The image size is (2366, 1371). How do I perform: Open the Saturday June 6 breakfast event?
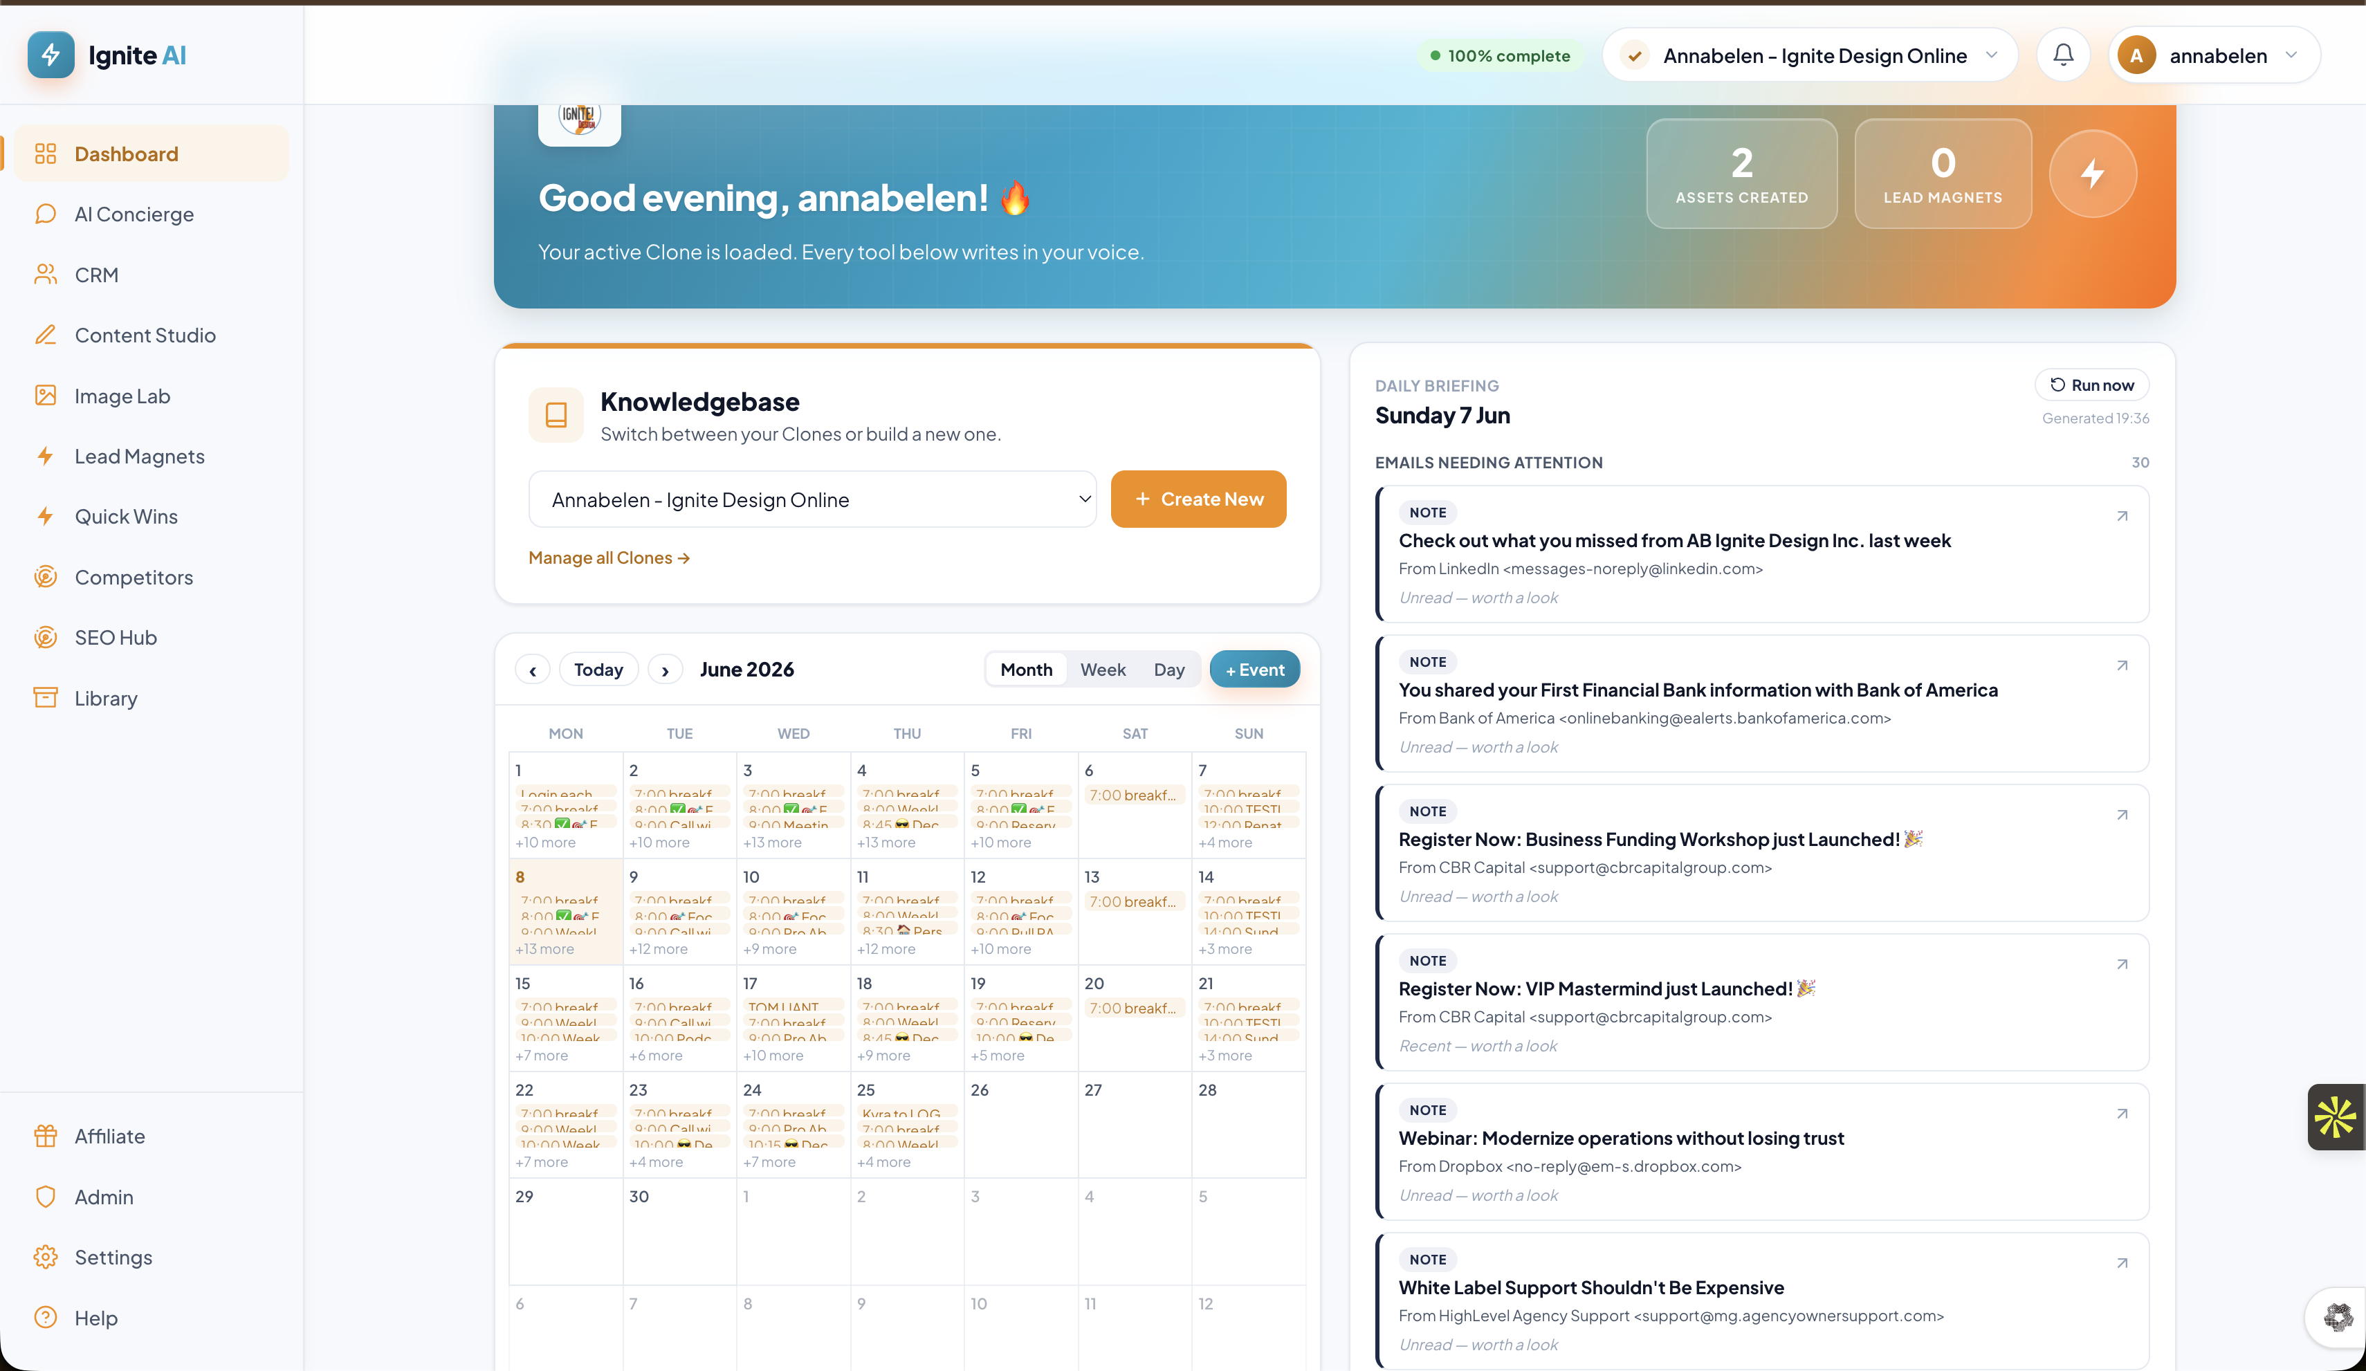(1134, 795)
